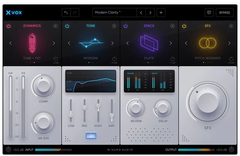The image size is (240, 156).
Task: Toggle SFX module power
Action: [x=184, y=26]
